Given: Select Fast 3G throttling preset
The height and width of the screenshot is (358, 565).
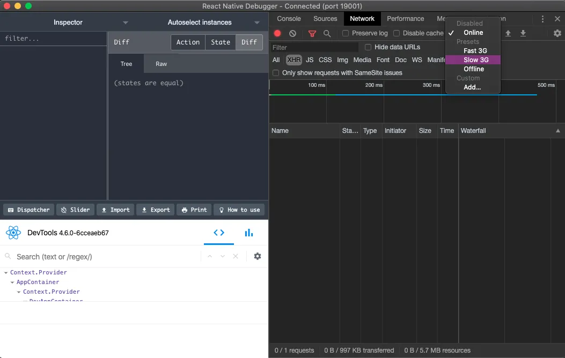Looking at the screenshot, I should coord(473,51).
